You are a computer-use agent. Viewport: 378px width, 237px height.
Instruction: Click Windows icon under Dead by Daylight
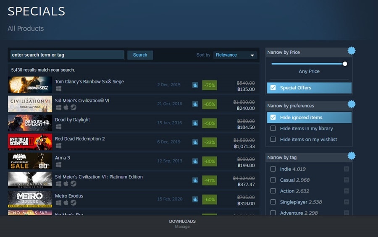58,127
